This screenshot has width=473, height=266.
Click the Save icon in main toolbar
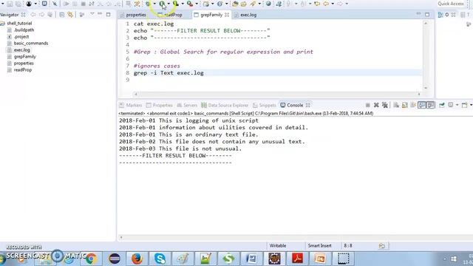10,4
